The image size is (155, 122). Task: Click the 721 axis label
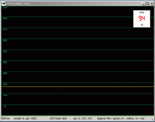click(5, 8)
